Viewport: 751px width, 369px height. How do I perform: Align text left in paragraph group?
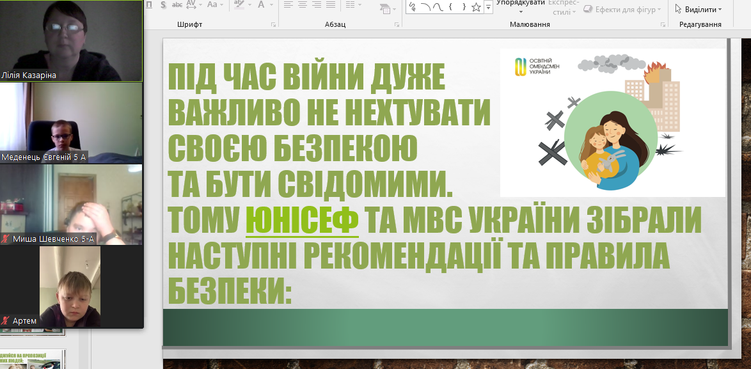coord(288,4)
